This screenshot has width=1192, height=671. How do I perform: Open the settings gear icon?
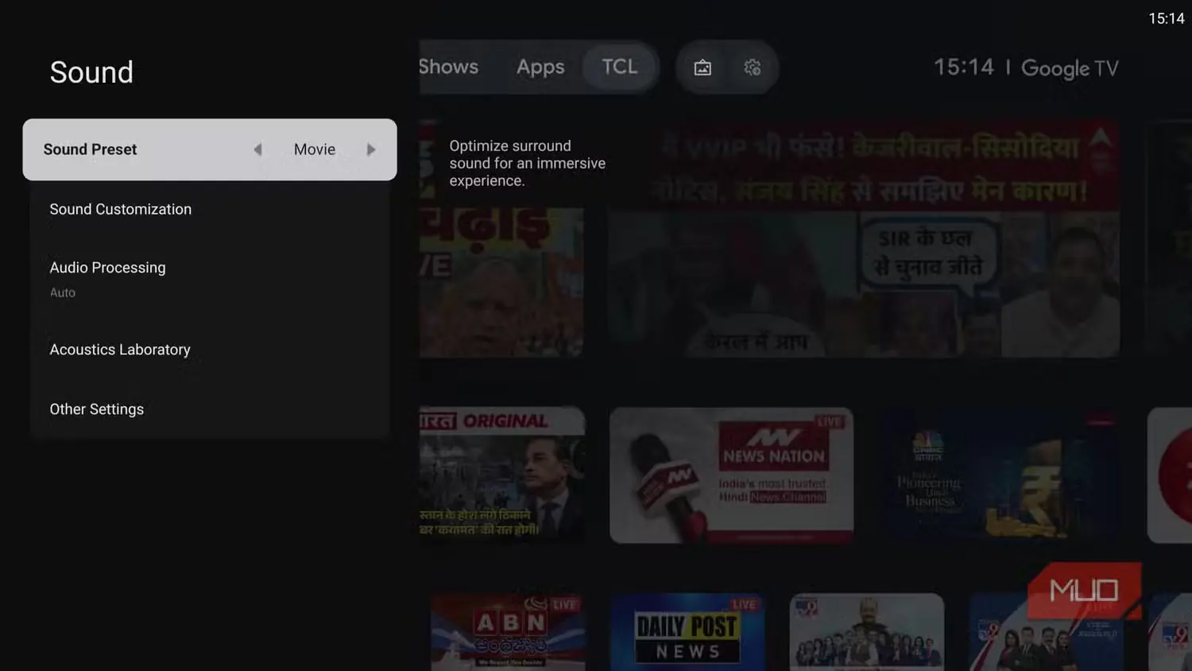pos(752,68)
